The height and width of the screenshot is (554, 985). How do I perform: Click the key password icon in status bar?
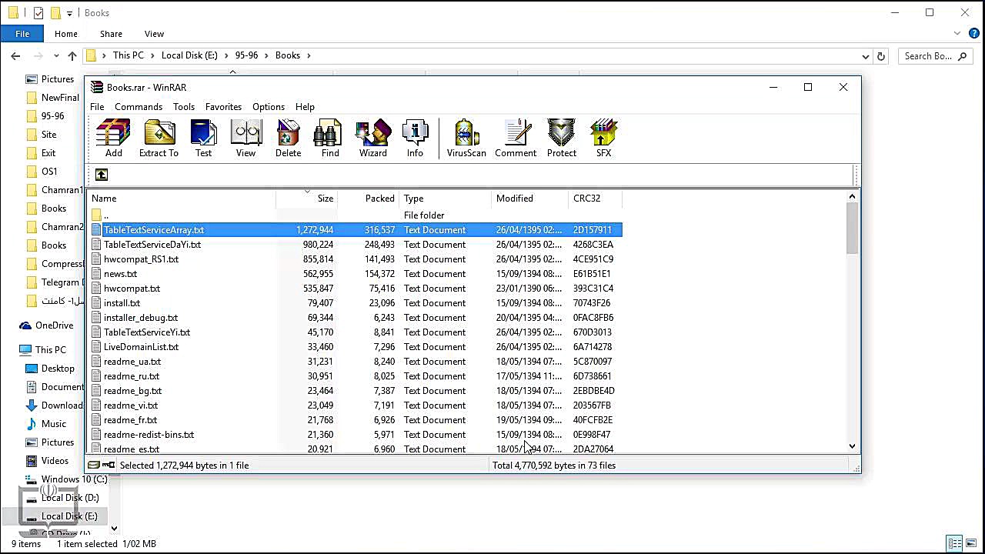click(109, 465)
